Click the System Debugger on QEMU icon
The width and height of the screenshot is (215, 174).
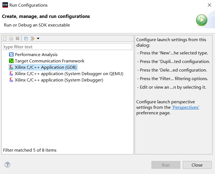pos(11,73)
